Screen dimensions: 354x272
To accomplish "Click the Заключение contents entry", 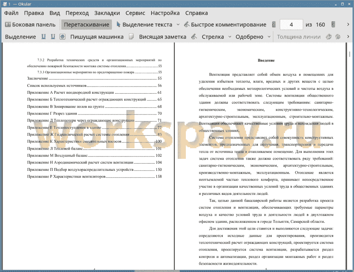I will pyautogui.click(x=95, y=78).
